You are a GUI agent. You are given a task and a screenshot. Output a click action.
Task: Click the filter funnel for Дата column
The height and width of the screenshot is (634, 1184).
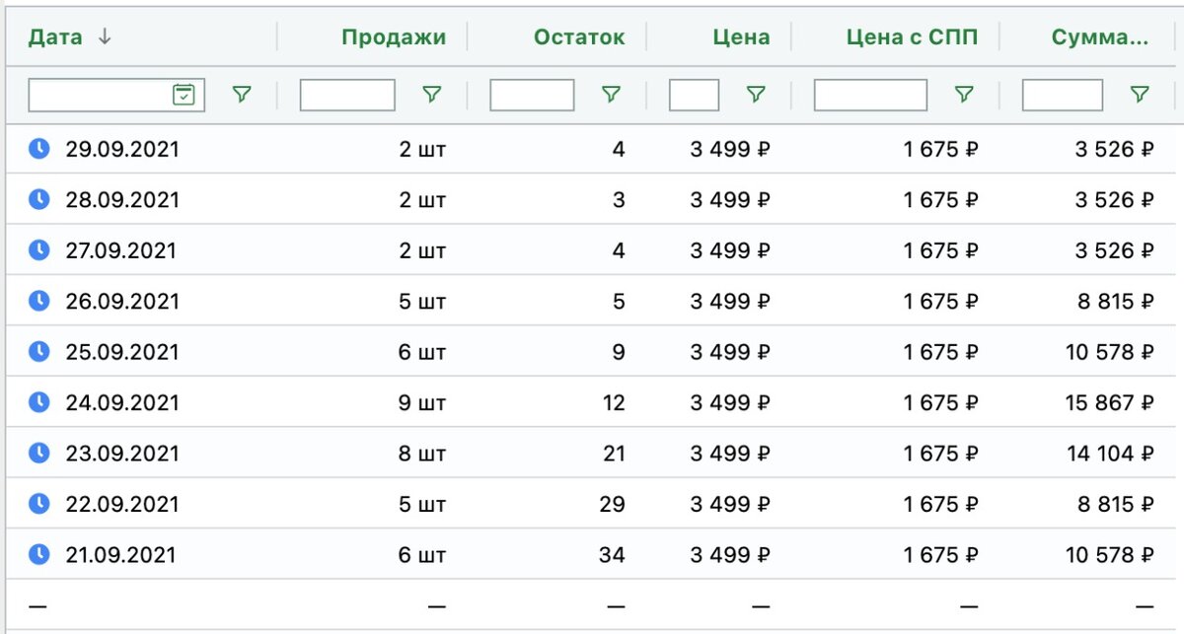pos(243,94)
